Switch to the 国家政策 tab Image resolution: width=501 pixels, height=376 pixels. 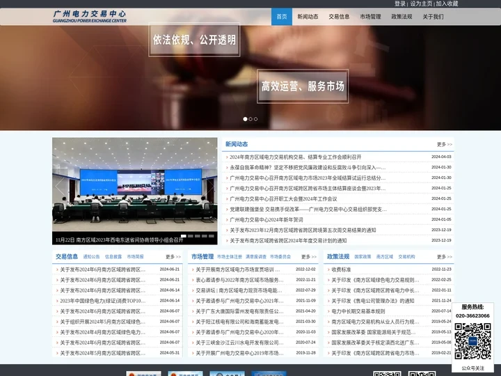(363, 257)
